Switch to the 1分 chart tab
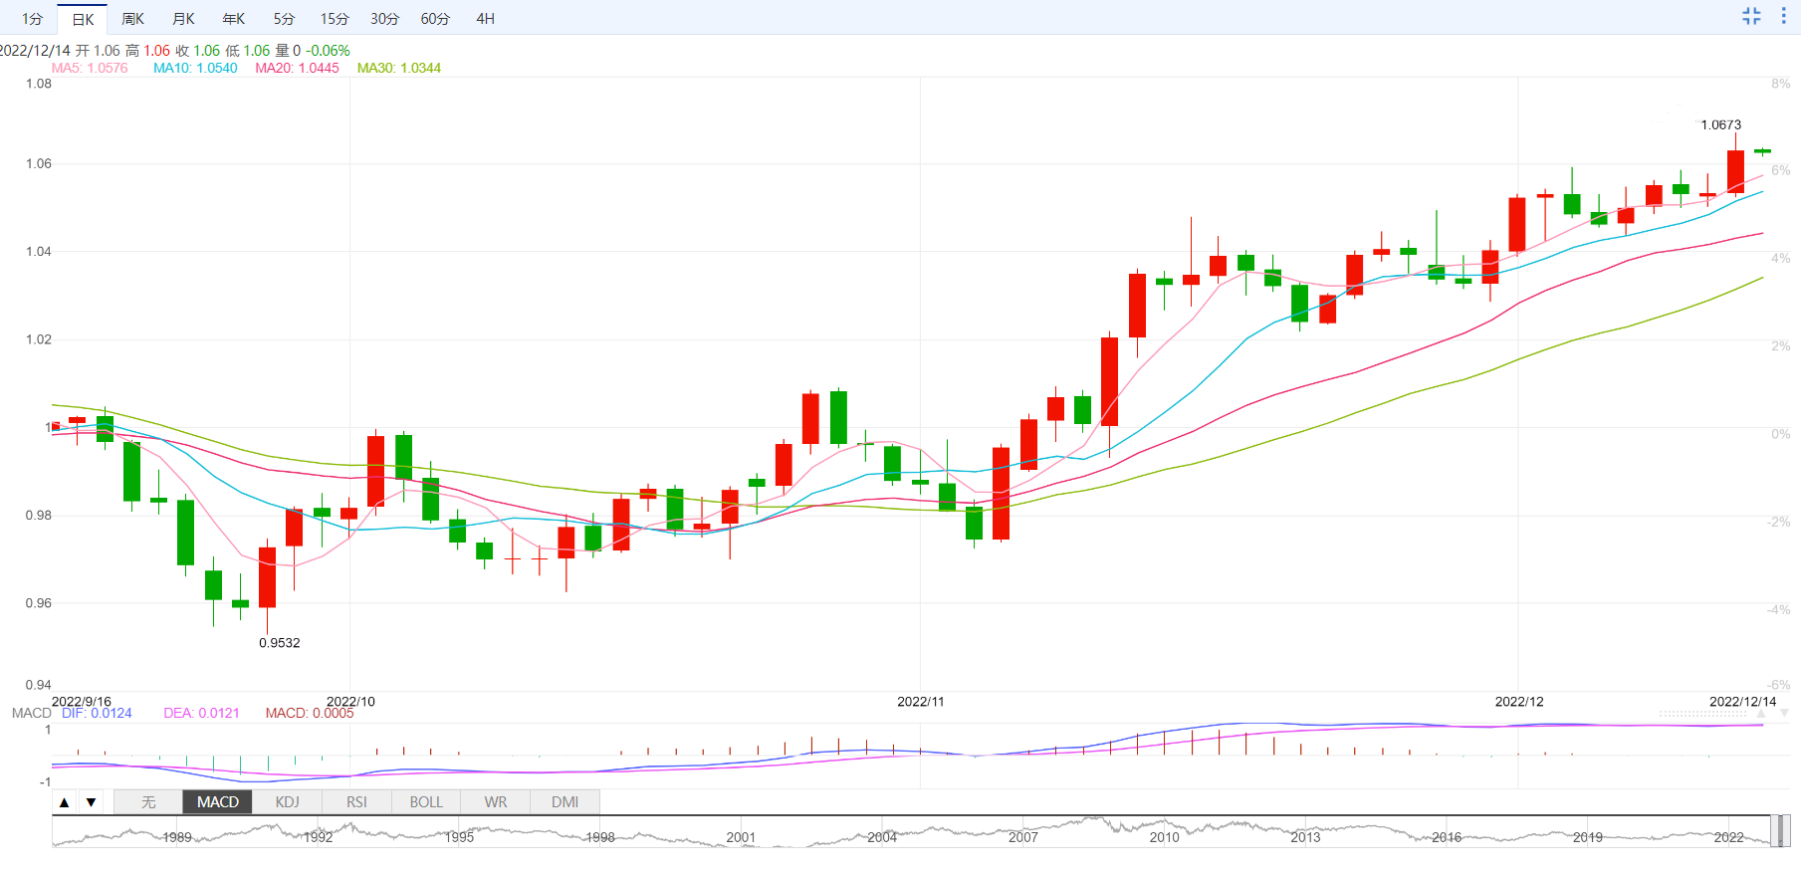 coord(33,19)
